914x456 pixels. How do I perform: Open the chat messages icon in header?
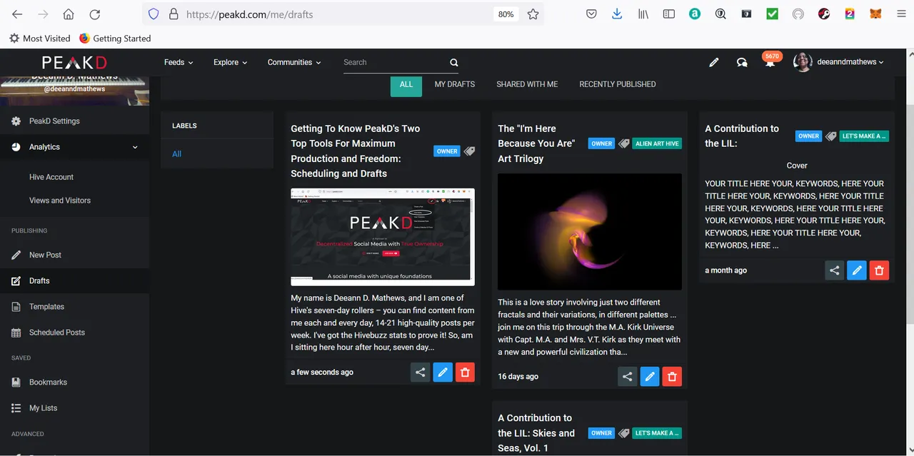coord(742,63)
